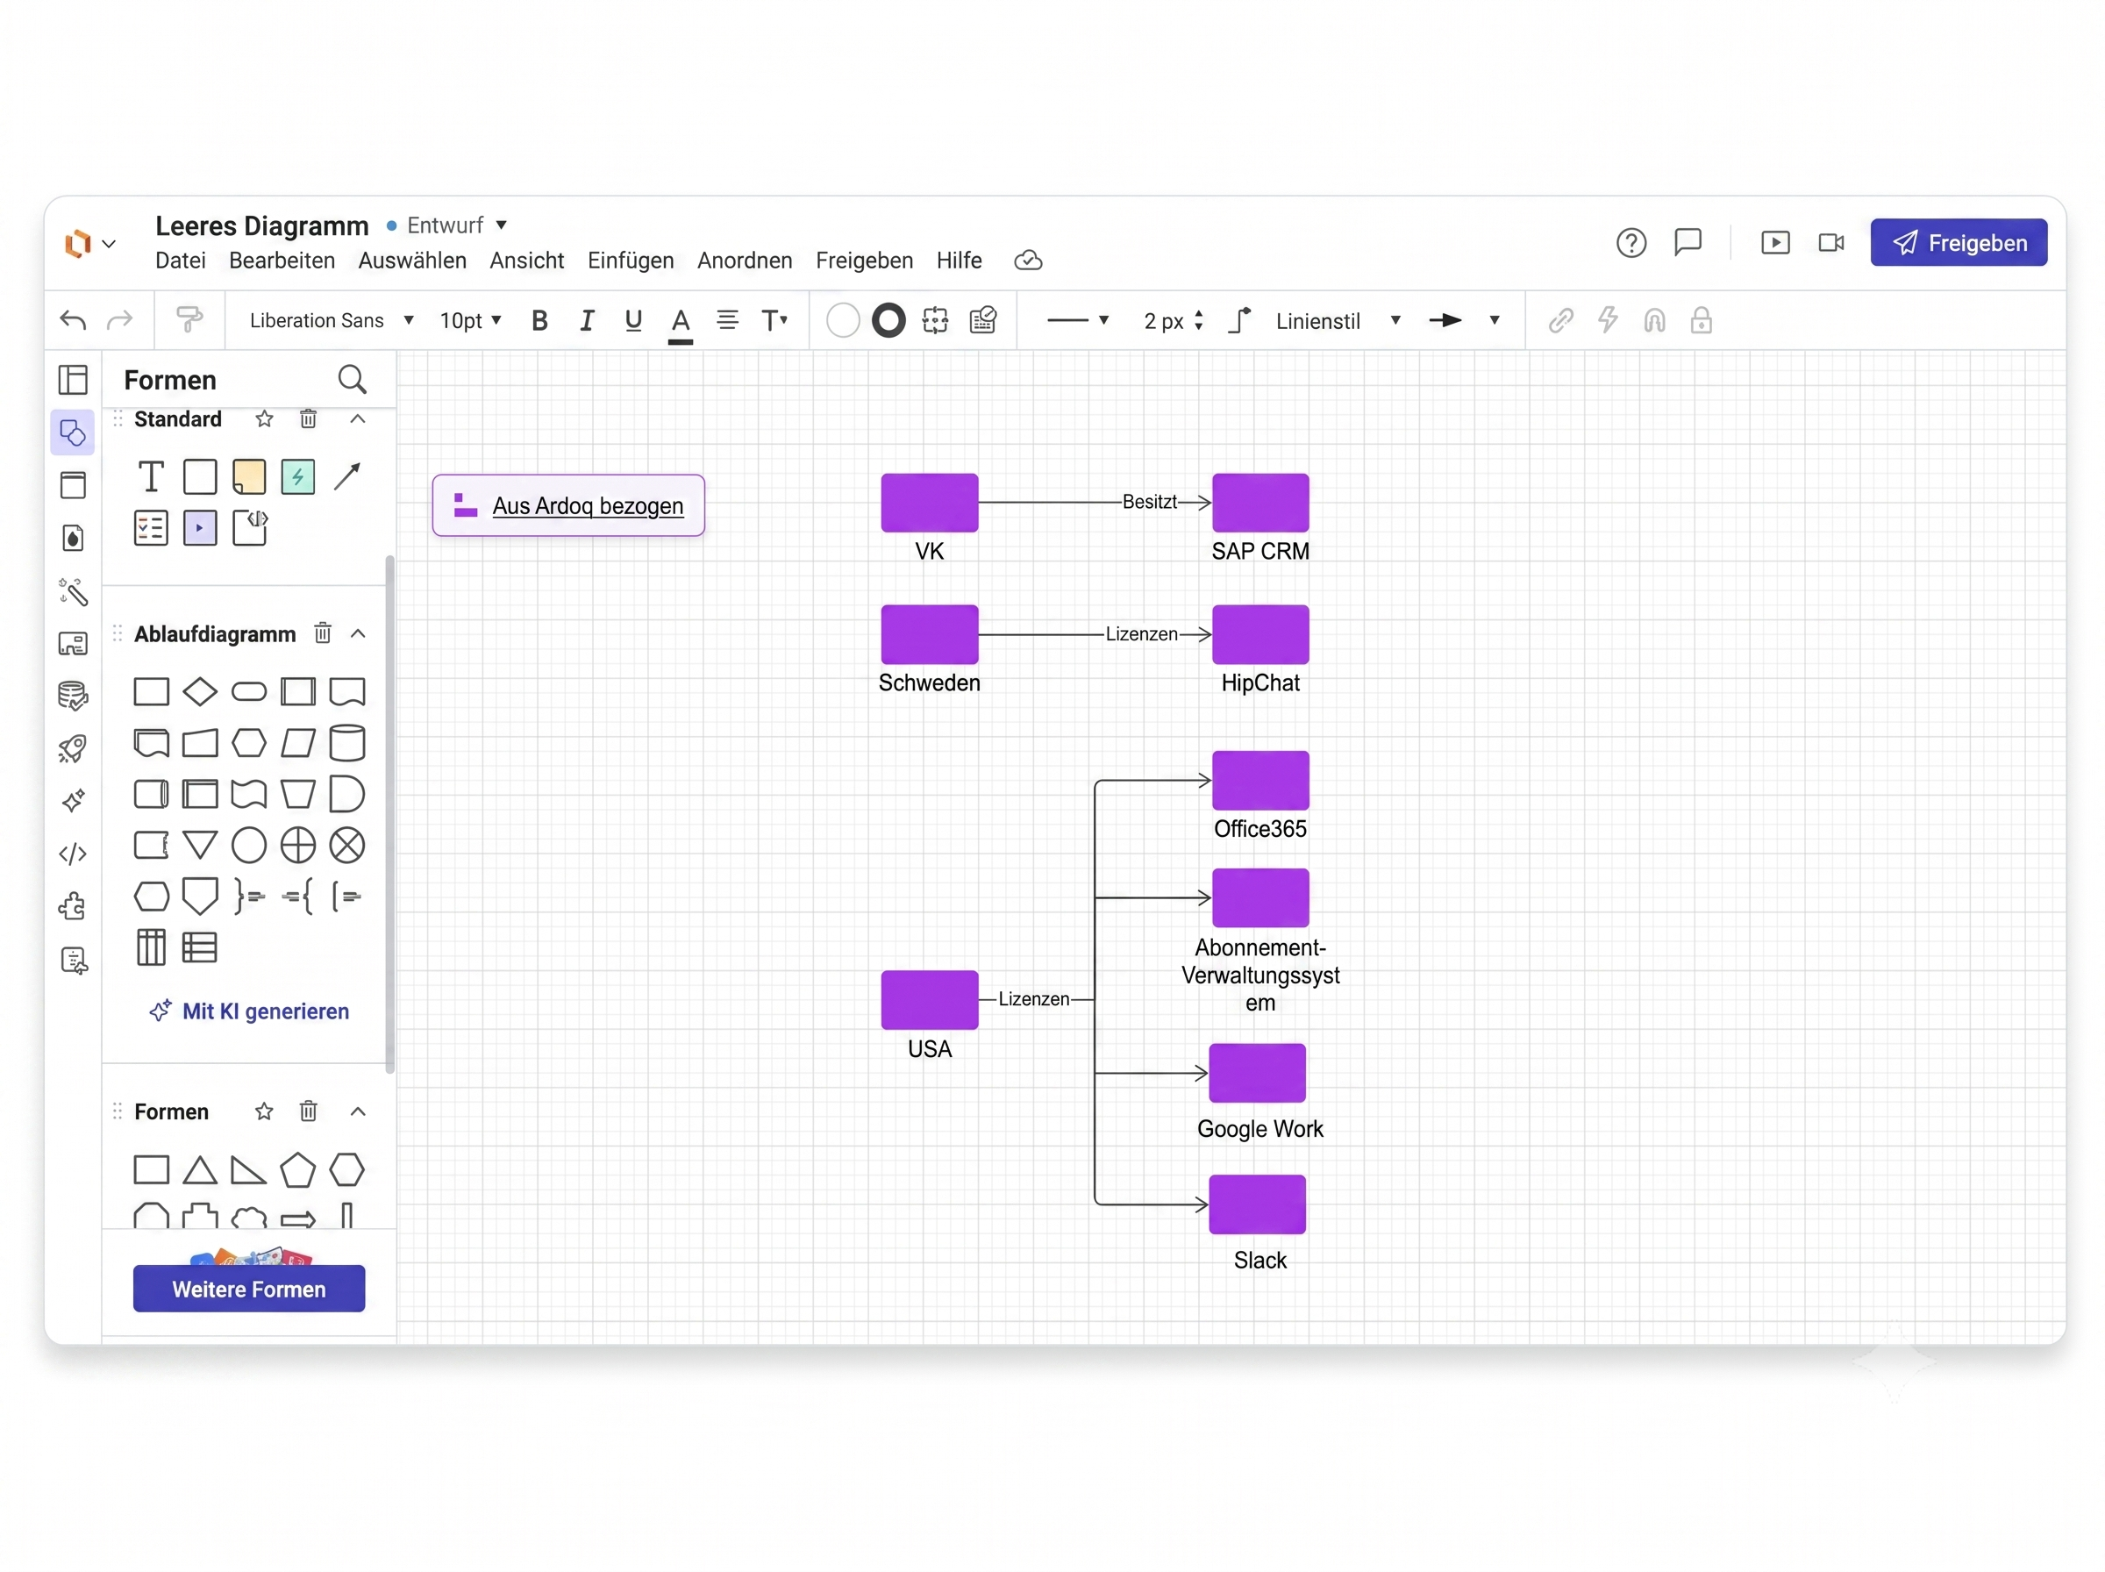Click the edit shape data icon
The height and width of the screenshot is (1572, 2105).
[x=983, y=321]
